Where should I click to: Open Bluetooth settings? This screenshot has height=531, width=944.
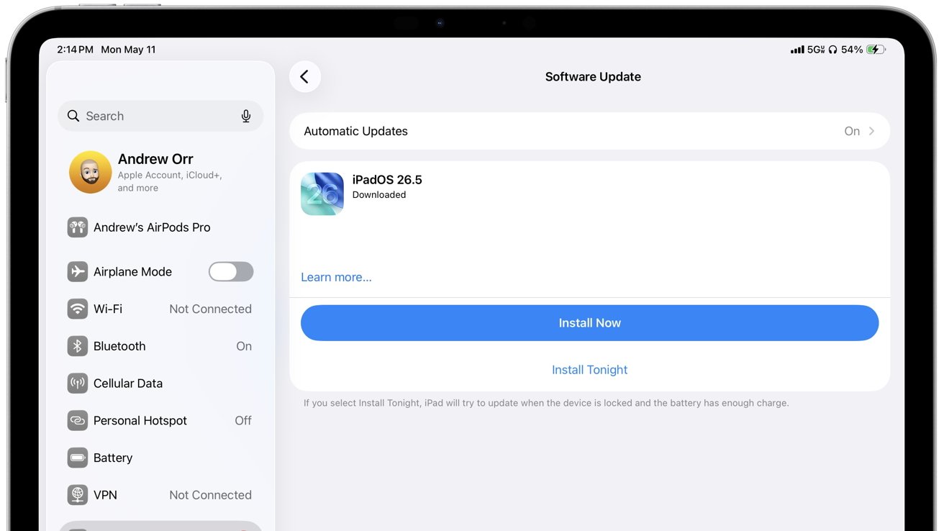(x=160, y=346)
